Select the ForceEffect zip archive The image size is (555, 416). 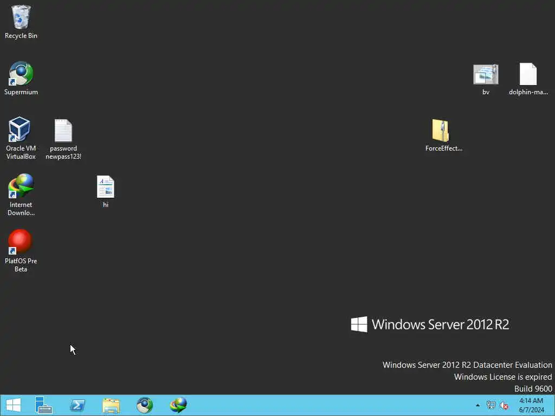tap(443, 135)
